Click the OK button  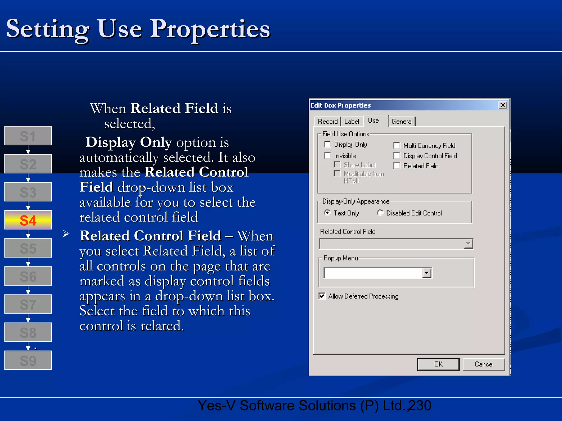tap(438, 364)
